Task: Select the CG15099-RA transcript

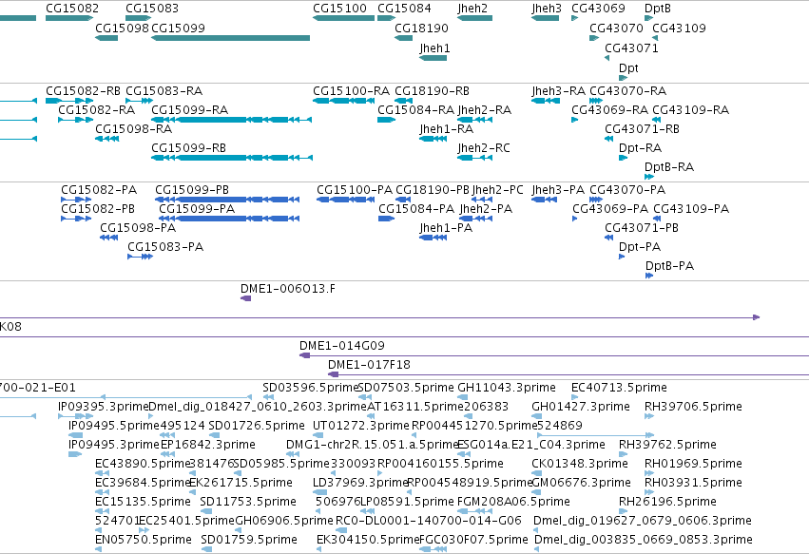Action: 231,120
